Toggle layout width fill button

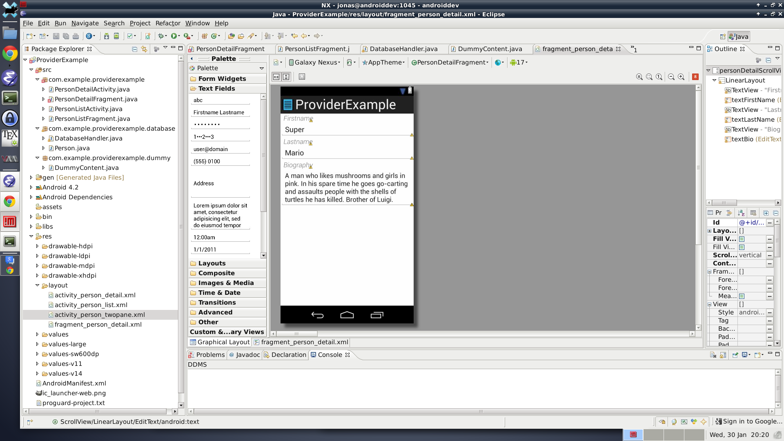(x=276, y=77)
